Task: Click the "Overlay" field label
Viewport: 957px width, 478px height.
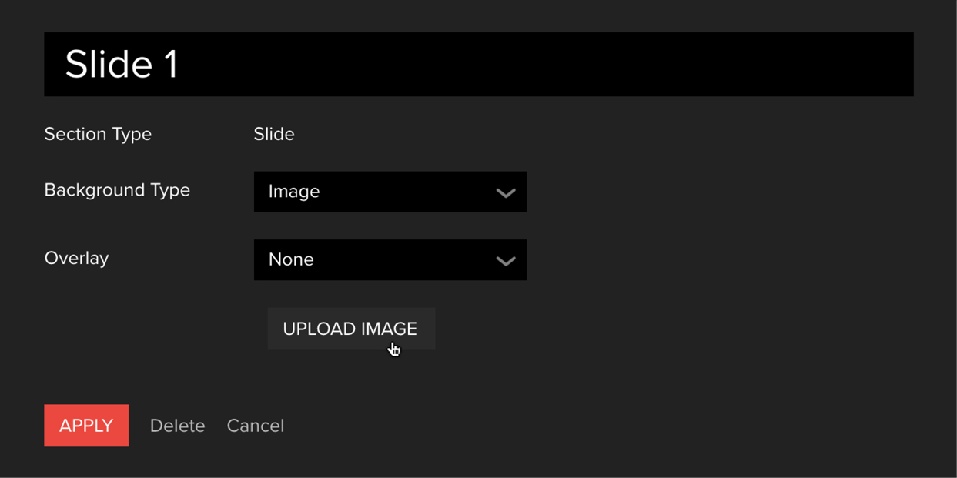Action: tap(76, 258)
